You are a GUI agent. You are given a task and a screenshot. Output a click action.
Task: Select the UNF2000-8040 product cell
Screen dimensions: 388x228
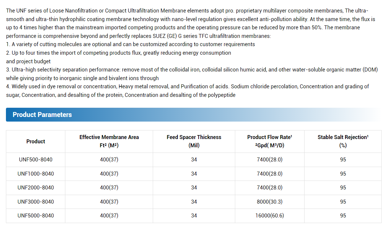[x=36, y=188]
